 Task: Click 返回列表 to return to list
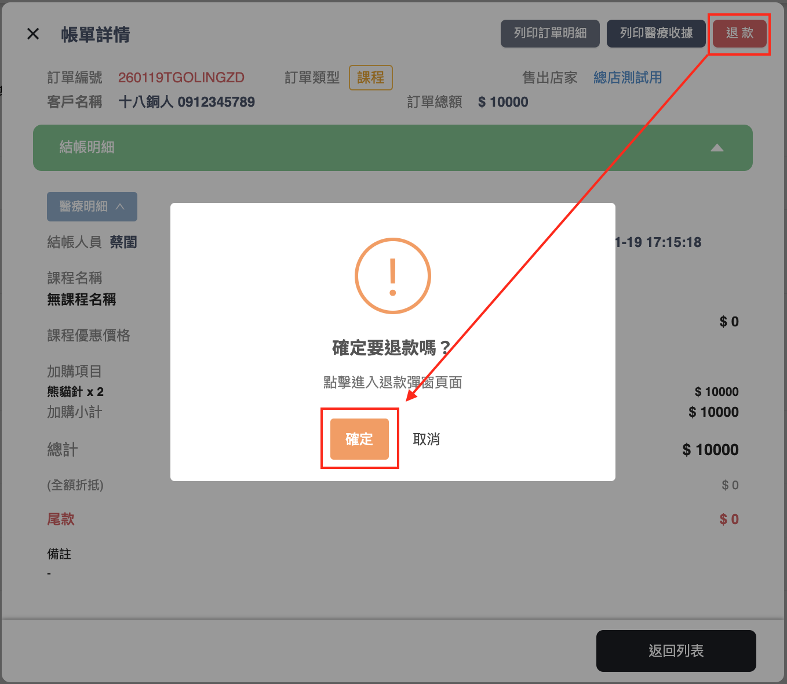[x=676, y=650]
